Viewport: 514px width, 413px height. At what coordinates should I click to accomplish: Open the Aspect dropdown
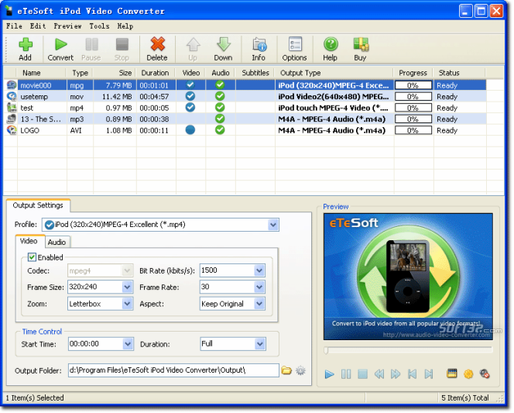pos(259,304)
